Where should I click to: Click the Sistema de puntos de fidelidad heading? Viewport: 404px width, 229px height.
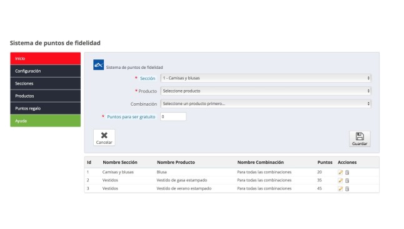click(55, 43)
